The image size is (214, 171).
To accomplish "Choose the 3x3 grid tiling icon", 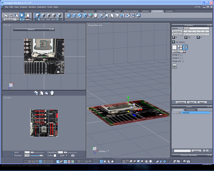I will [185, 47].
